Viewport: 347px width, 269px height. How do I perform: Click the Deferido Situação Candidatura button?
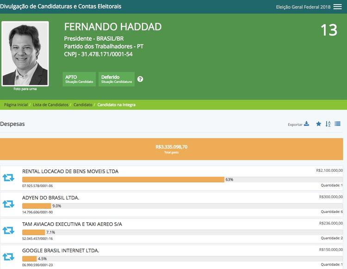(117, 79)
